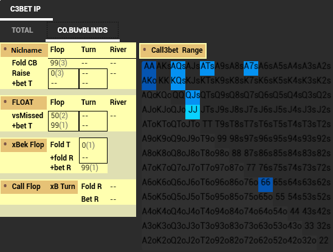Screen dimensions: 333x252
Task: Click the bullet icon on Call3bet Range
Action: point(145,50)
